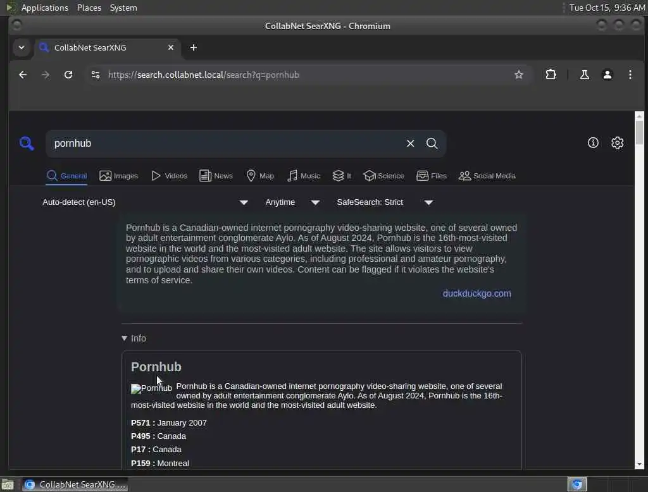
Task: Click the workspace switcher Chromium icon
Action: [x=577, y=484]
